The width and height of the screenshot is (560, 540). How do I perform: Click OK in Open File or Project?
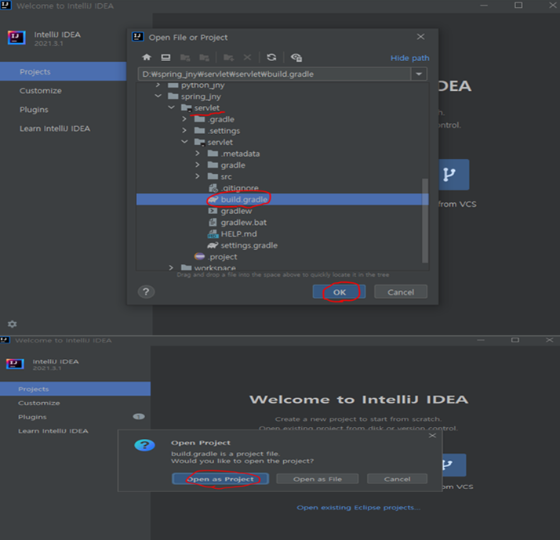(x=340, y=292)
